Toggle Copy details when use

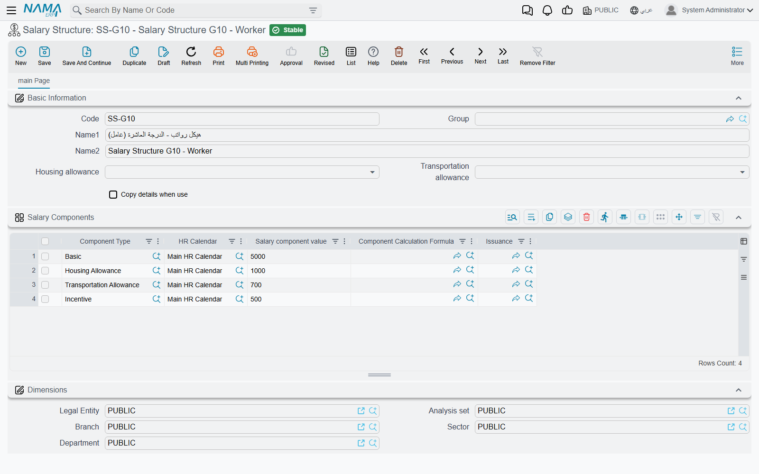click(x=113, y=194)
